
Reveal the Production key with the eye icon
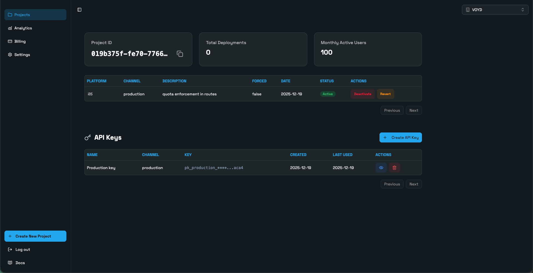click(381, 168)
